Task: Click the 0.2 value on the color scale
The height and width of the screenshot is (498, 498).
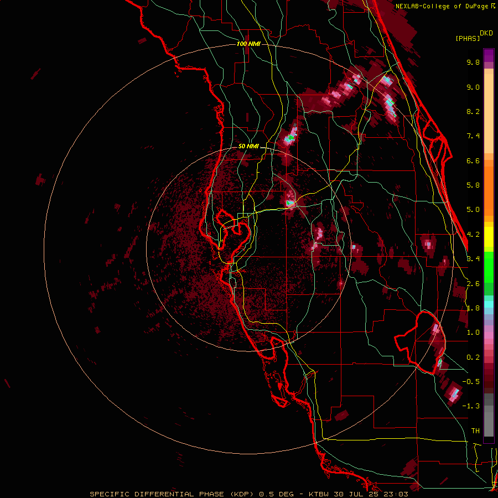Action: pyautogui.click(x=473, y=357)
